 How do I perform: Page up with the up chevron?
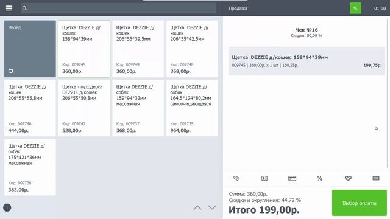click(197, 207)
